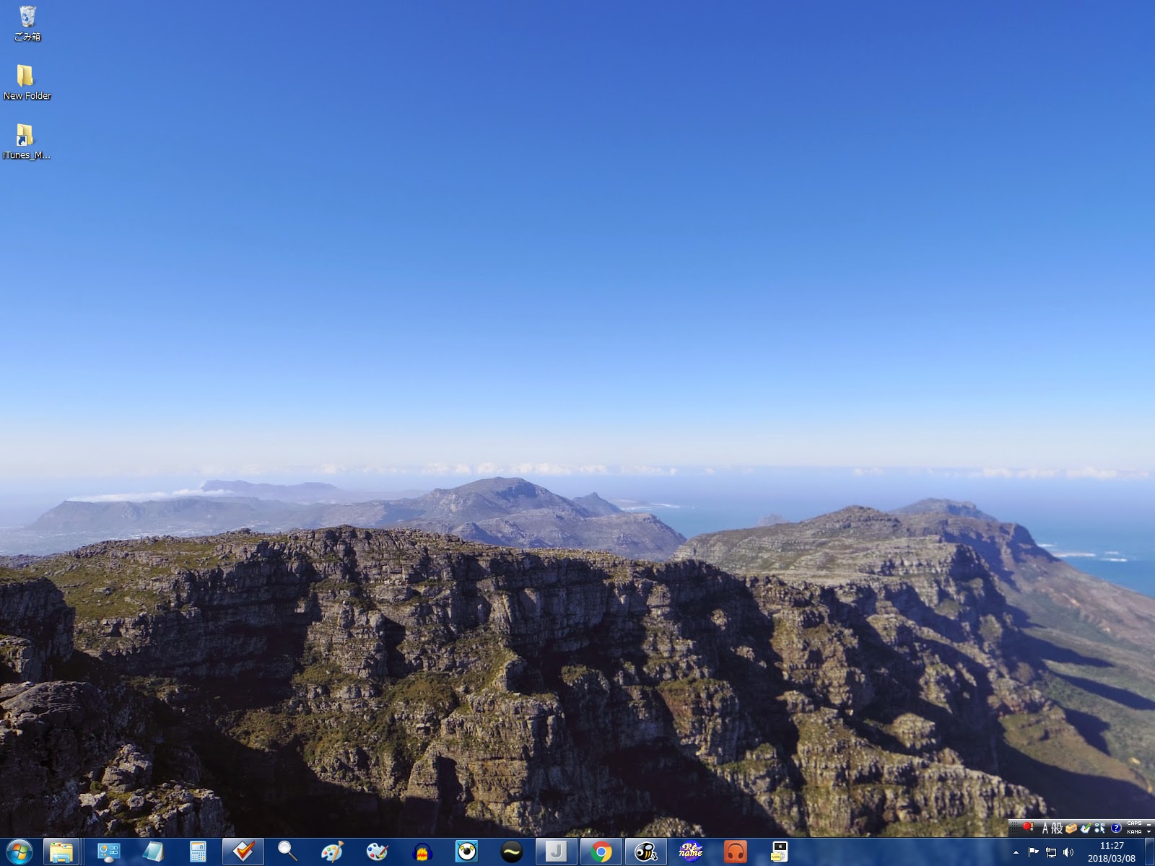Click the red ball IME language bar icon
The width and height of the screenshot is (1155, 866).
click(x=1028, y=828)
